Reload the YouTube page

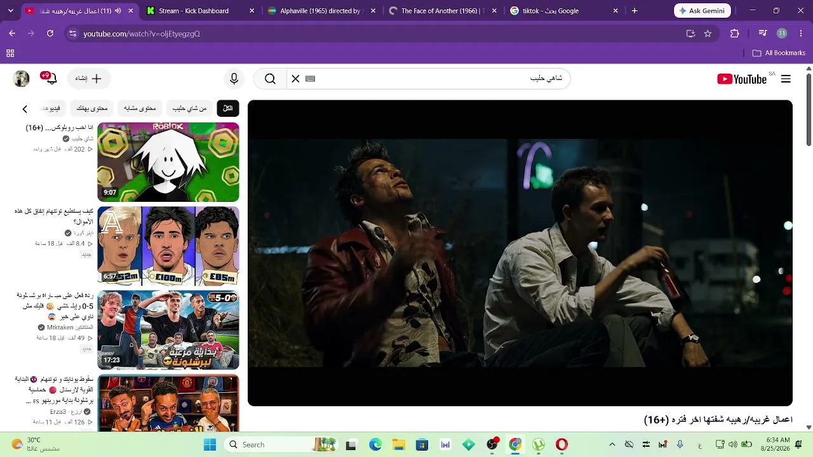click(50, 34)
